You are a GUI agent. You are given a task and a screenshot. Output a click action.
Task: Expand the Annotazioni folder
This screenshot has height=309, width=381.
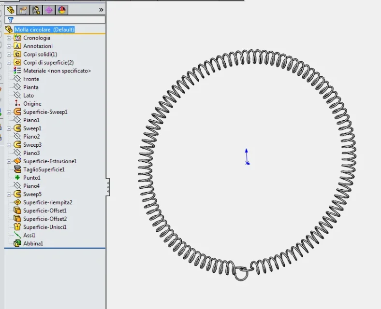point(9,46)
